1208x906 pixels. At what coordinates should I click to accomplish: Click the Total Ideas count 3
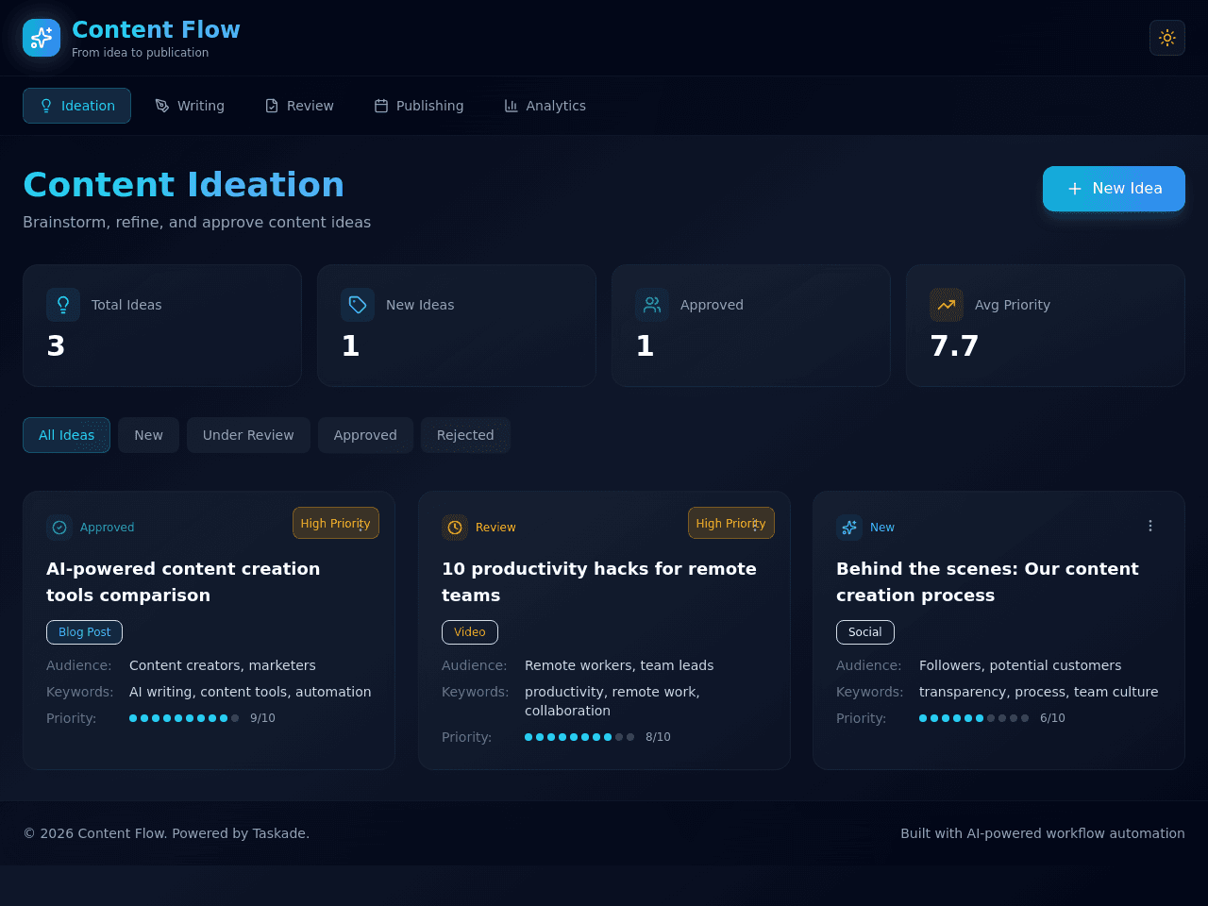(56, 346)
